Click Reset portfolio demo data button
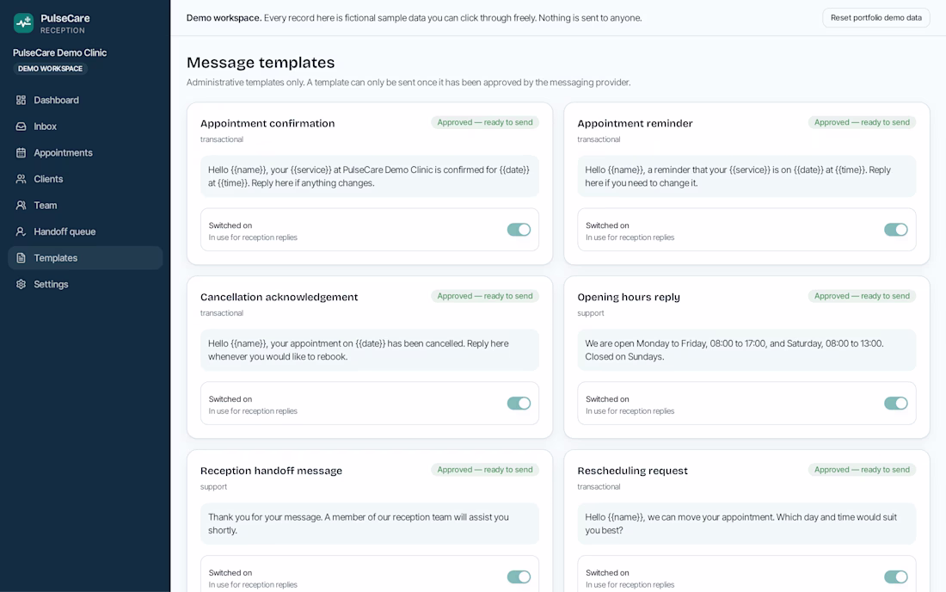Screen dimensions: 946x592 coord(876,17)
